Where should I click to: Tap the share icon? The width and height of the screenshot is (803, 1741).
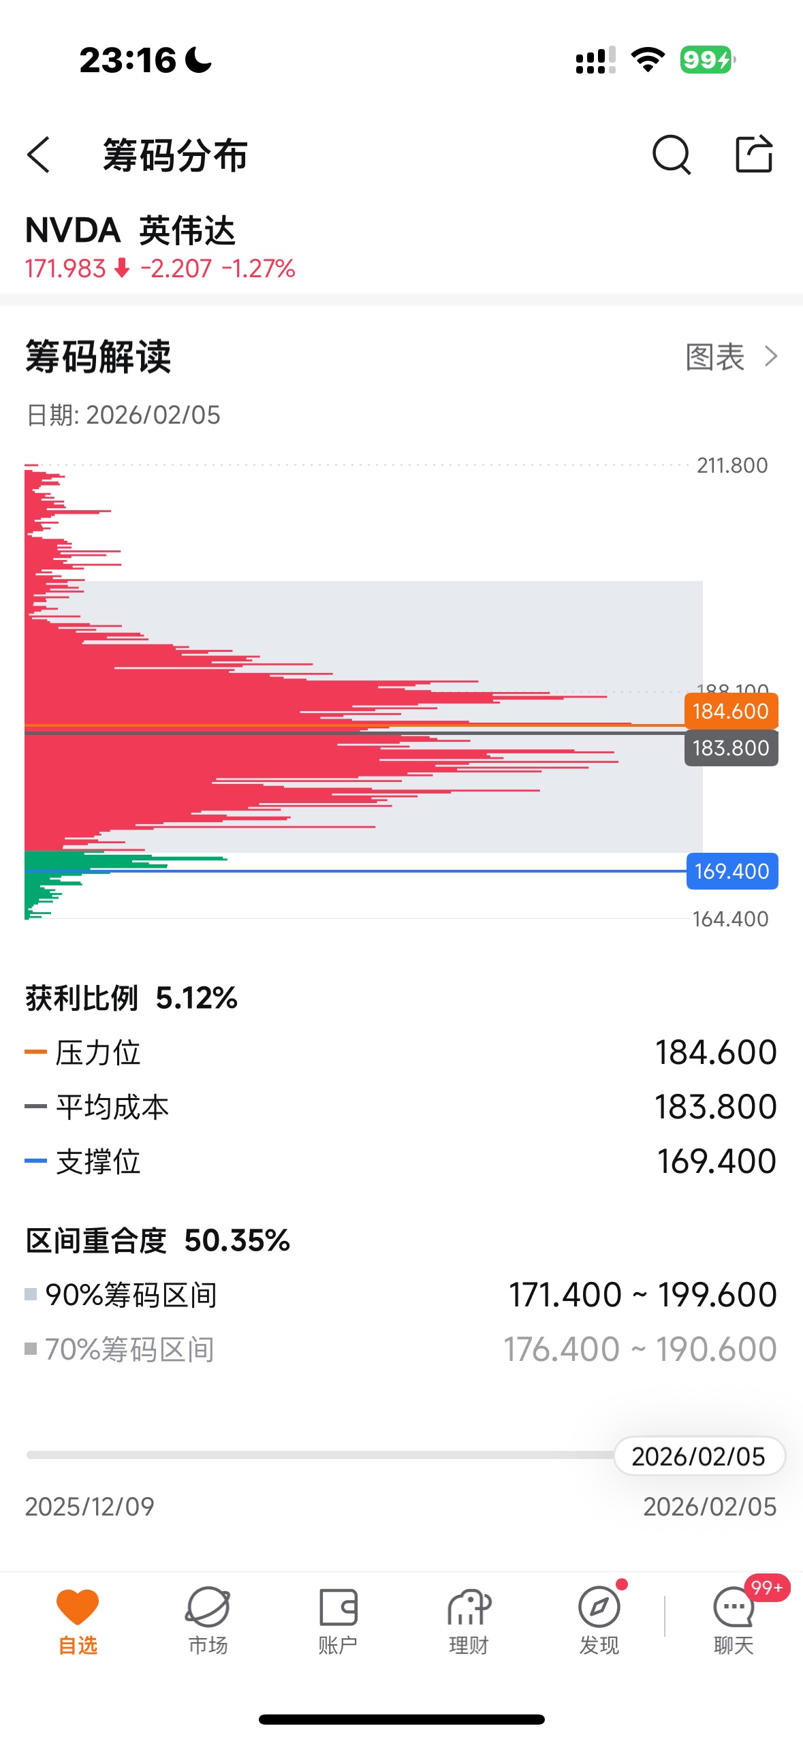[x=754, y=154]
